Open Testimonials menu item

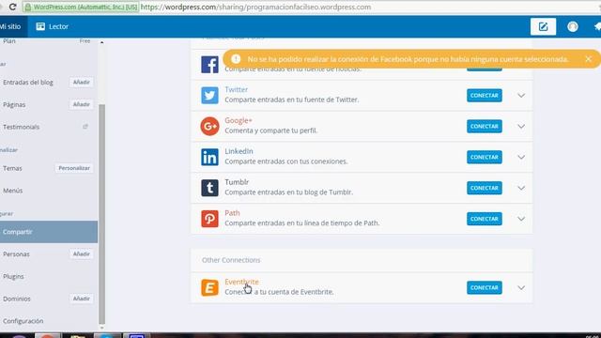[x=21, y=127]
